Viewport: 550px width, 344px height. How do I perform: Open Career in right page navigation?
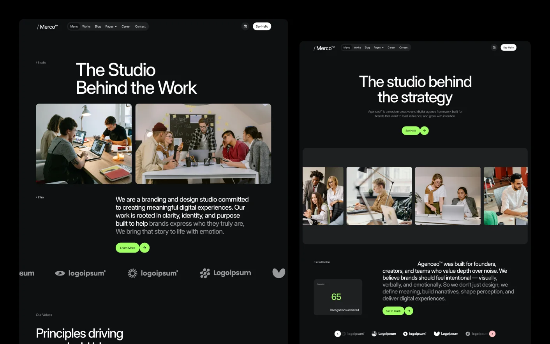tap(391, 47)
